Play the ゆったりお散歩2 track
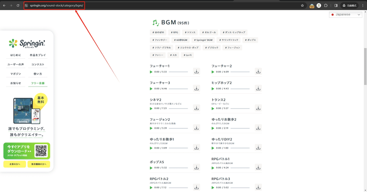The height and width of the screenshot is (192, 367). pyautogui.click(x=213, y=128)
